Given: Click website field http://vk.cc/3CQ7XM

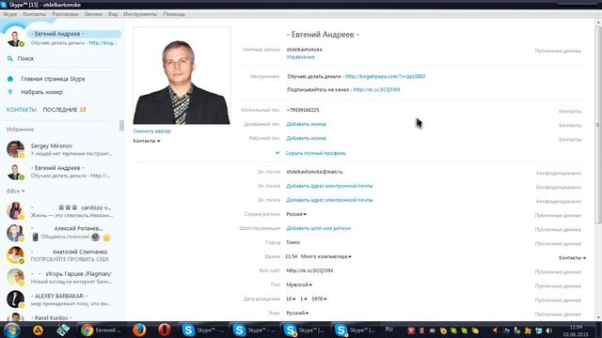Looking at the screenshot, I should [x=309, y=270].
